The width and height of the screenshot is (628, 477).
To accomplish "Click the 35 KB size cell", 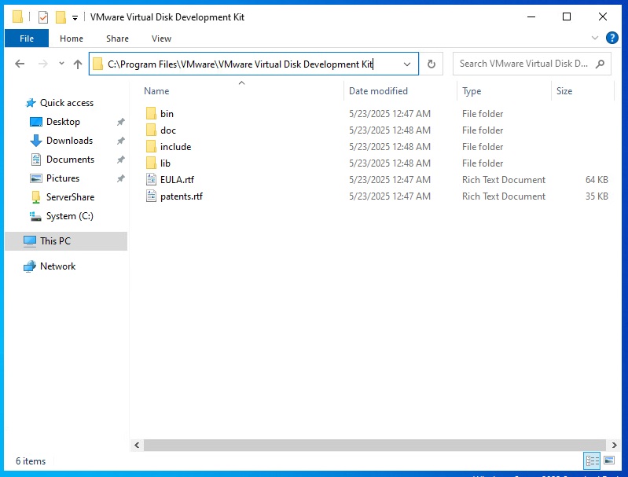I will [597, 196].
